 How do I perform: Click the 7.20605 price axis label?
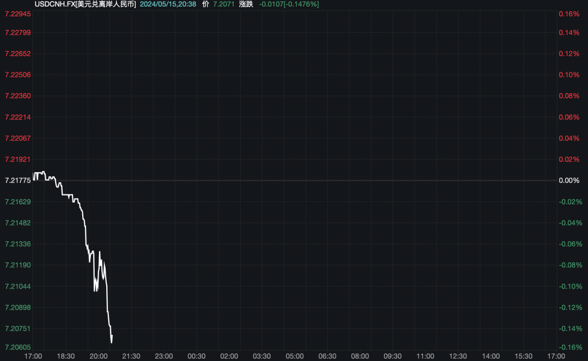[x=17, y=347]
